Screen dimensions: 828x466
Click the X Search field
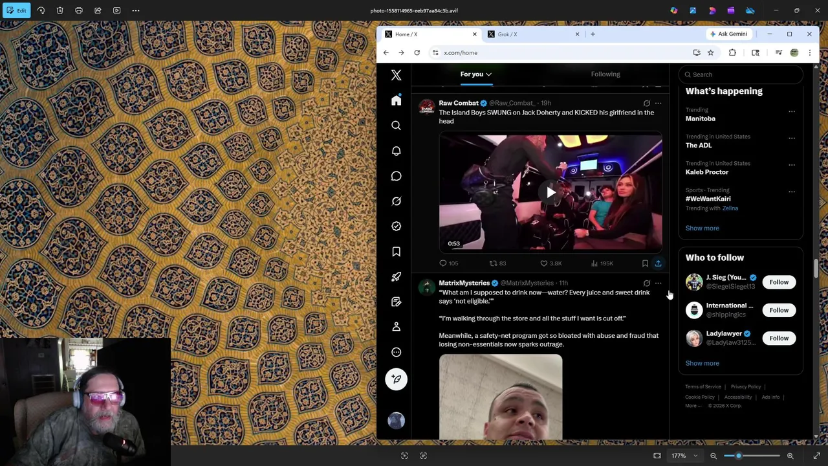click(x=741, y=74)
